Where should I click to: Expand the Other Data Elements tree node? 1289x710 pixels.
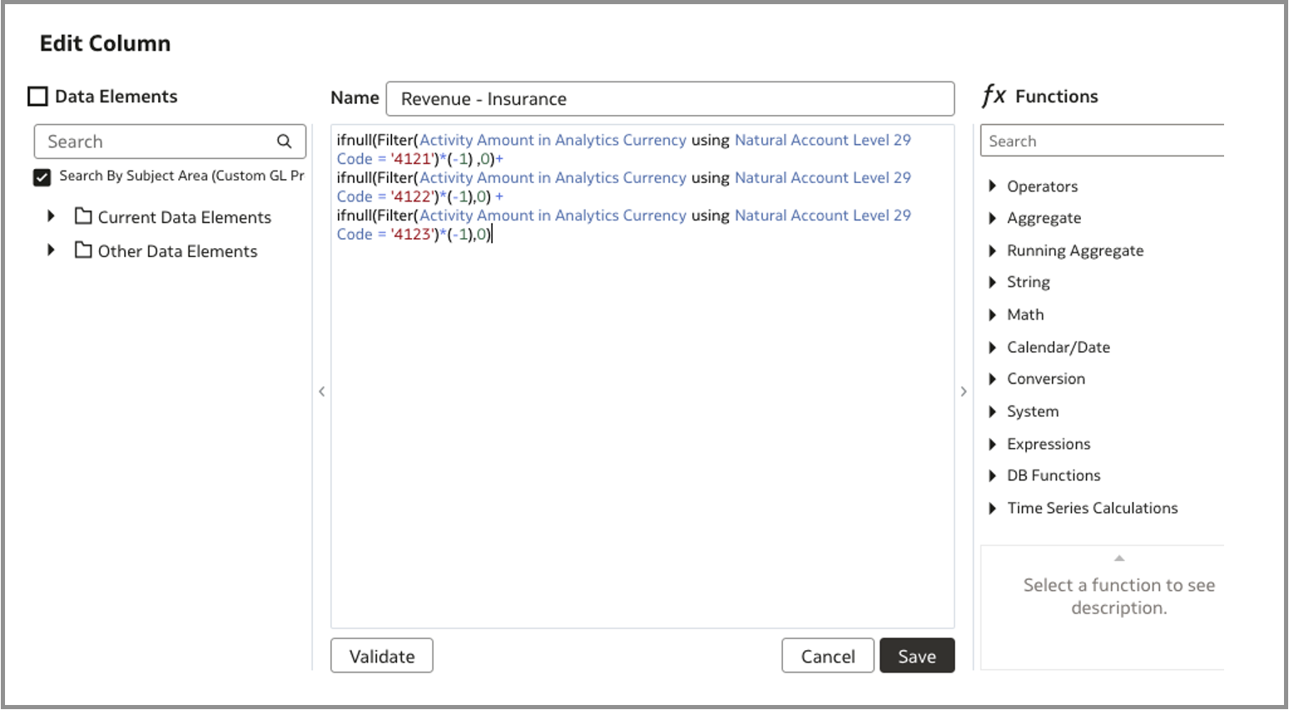coord(52,251)
